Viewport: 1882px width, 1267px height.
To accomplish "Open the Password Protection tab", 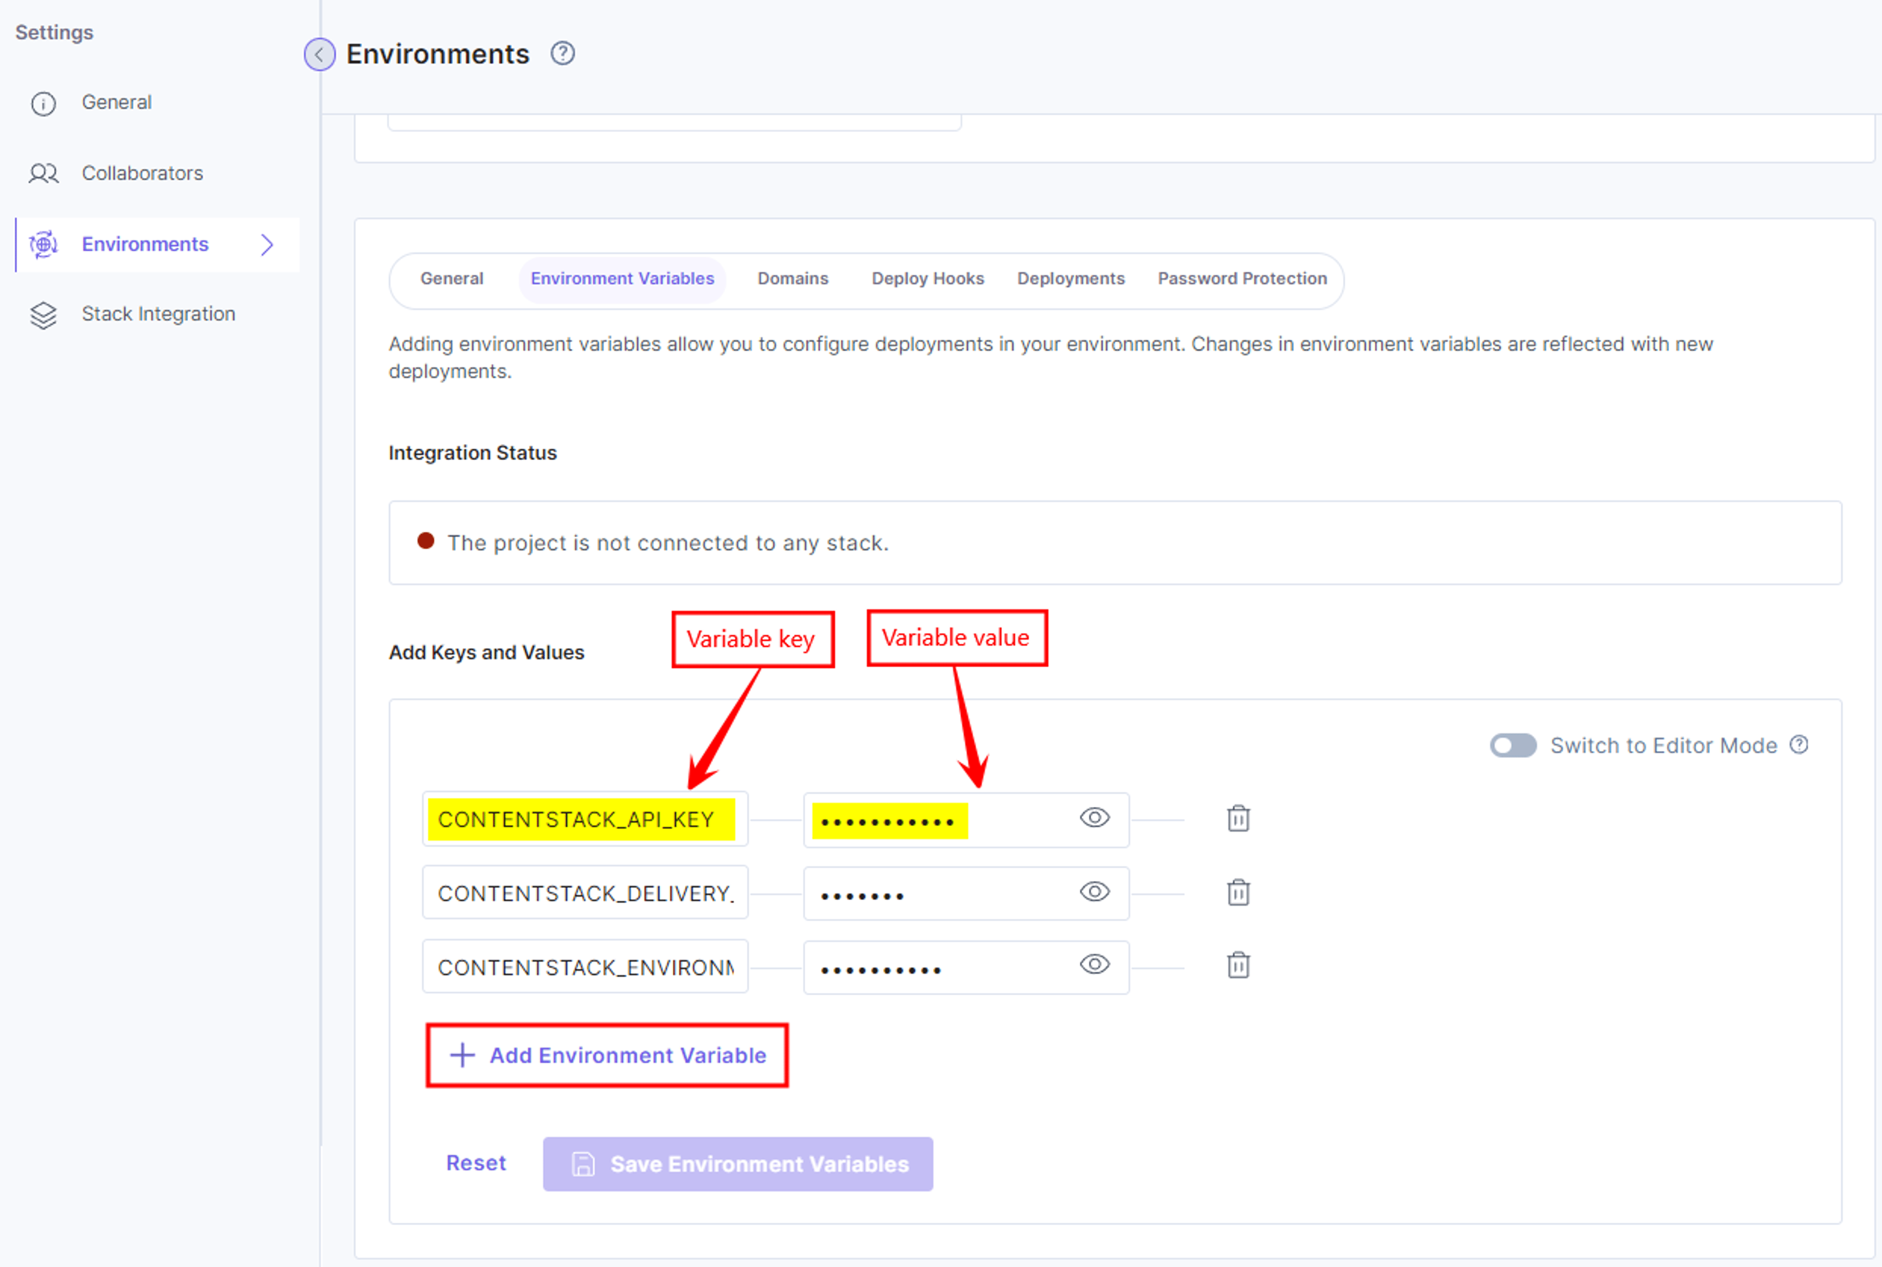I will click(1242, 279).
